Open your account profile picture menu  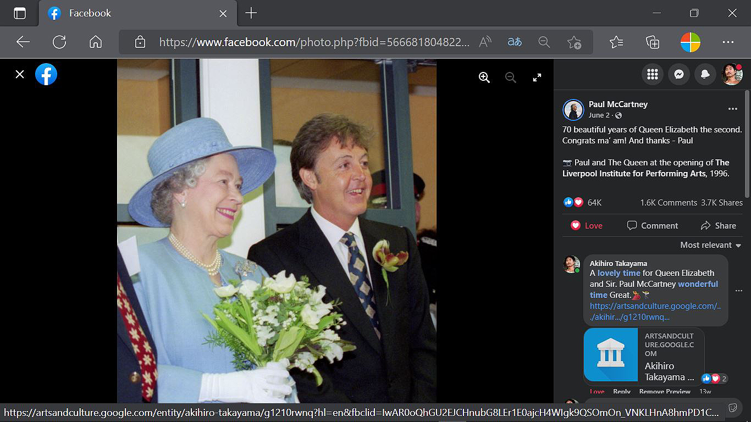tap(732, 74)
